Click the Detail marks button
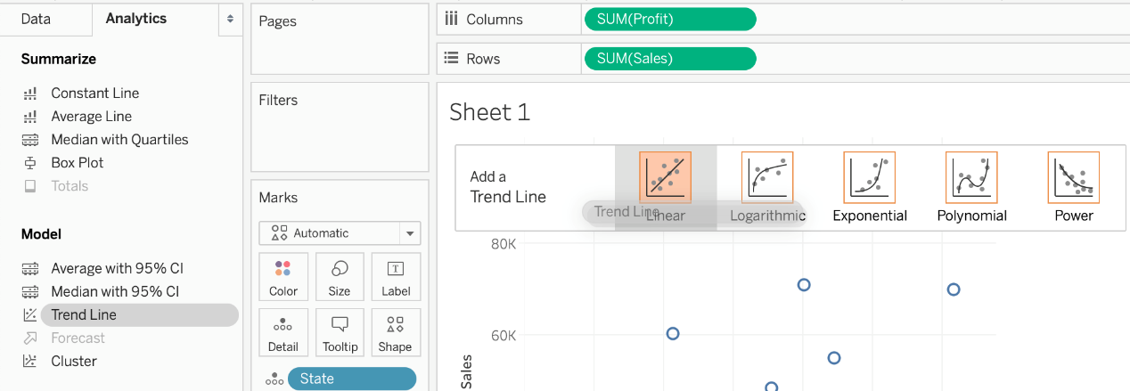The height and width of the screenshot is (391, 1130). point(283,333)
